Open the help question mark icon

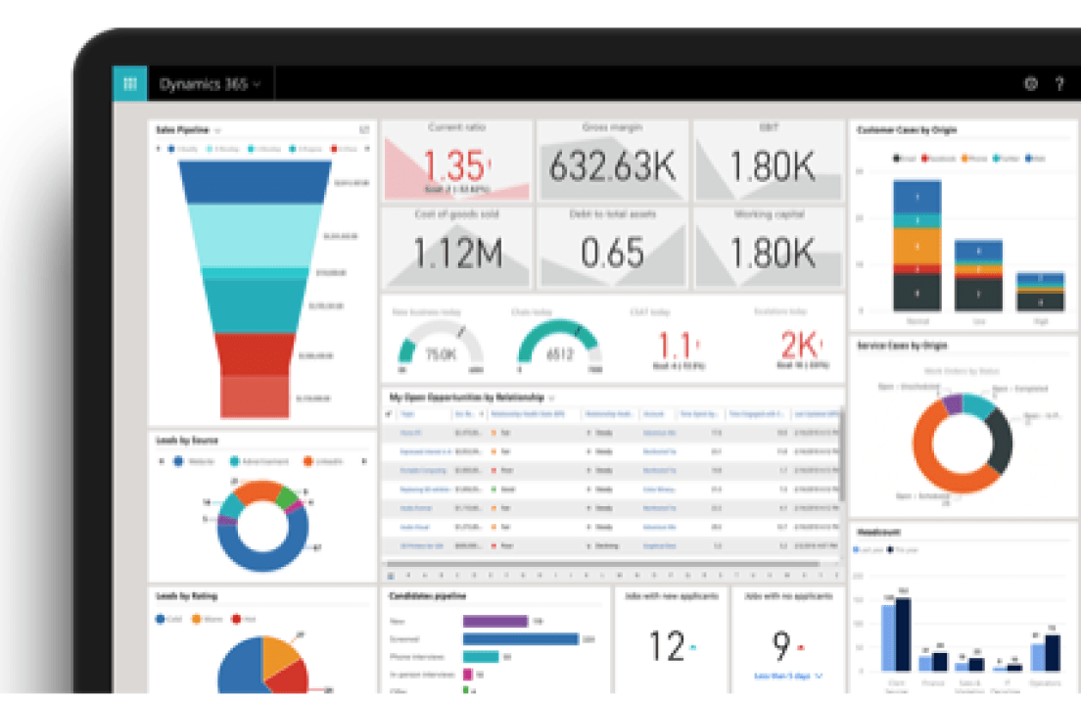(1059, 84)
